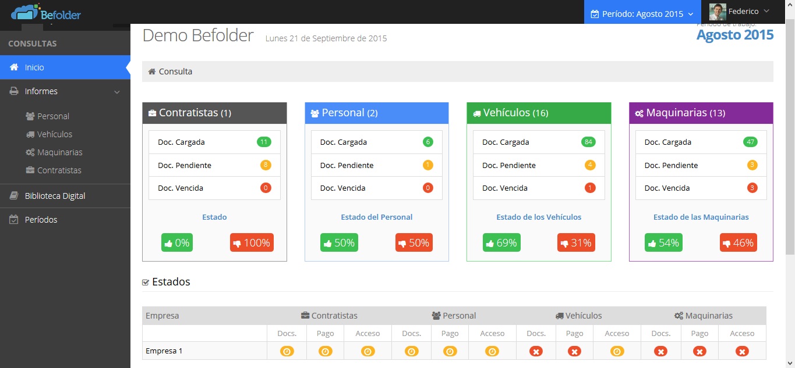The image size is (795, 368).
Task: Go to Inicio in the sidebar
Action: (34, 67)
